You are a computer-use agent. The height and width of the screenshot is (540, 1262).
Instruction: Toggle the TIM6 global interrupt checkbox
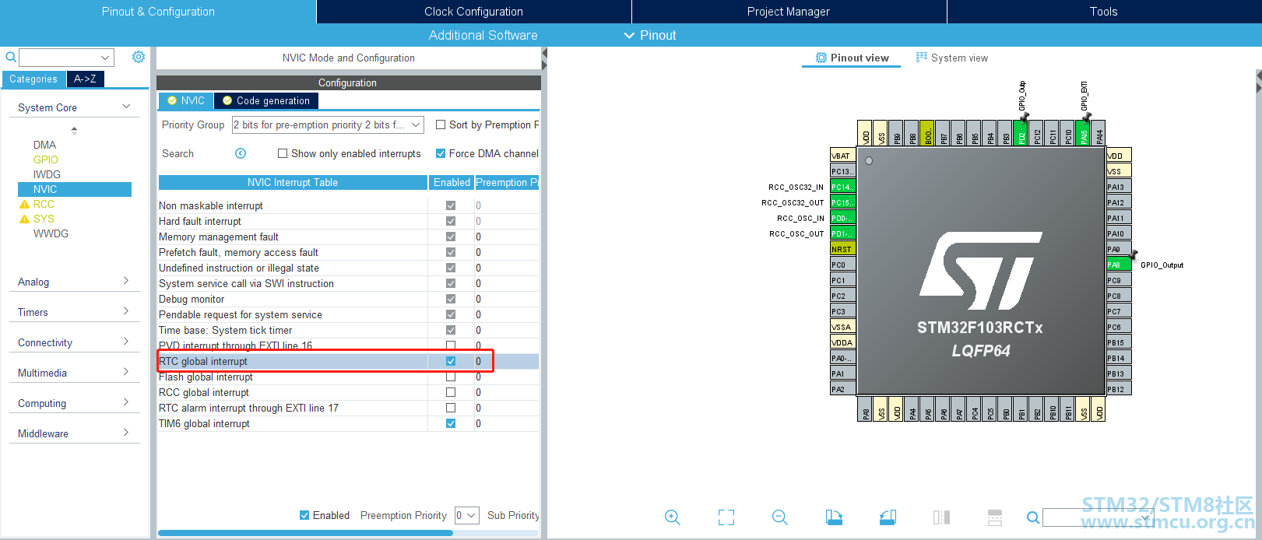[451, 423]
